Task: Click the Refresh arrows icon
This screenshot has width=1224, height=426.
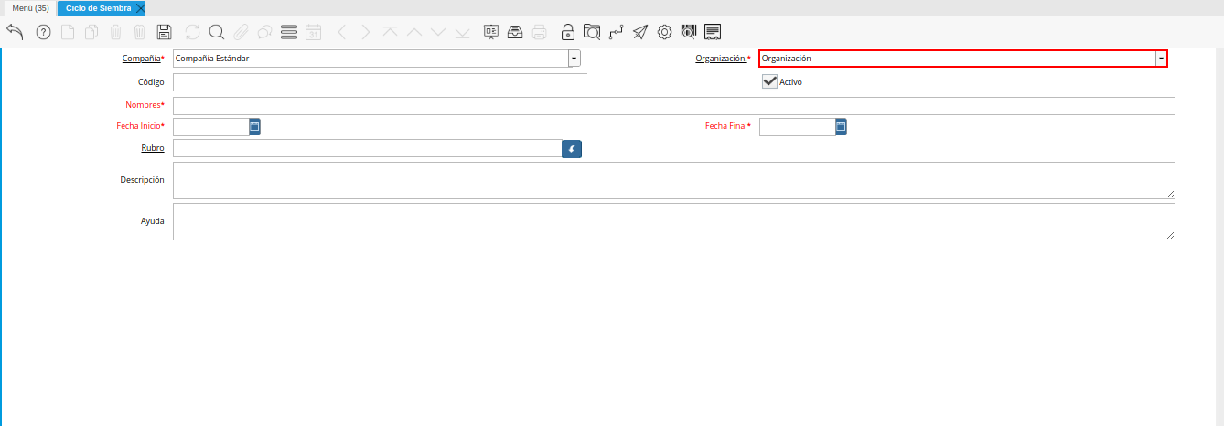Action: tap(192, 32)
